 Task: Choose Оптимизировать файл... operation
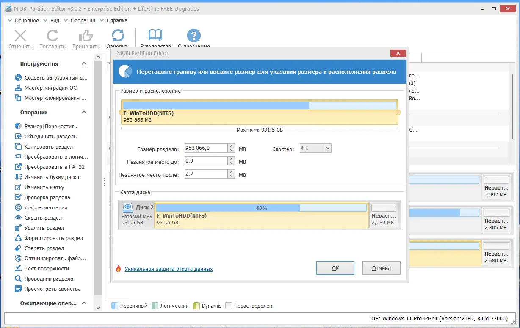coord(50,258)
